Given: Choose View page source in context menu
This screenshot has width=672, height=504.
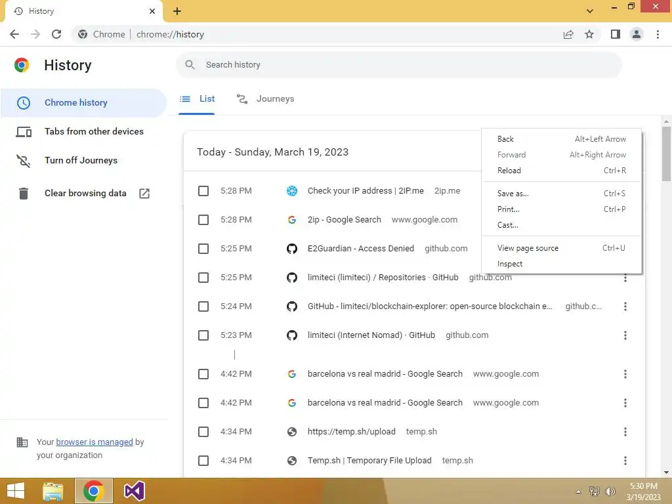Looking at the screenshot, I should 562,248.
